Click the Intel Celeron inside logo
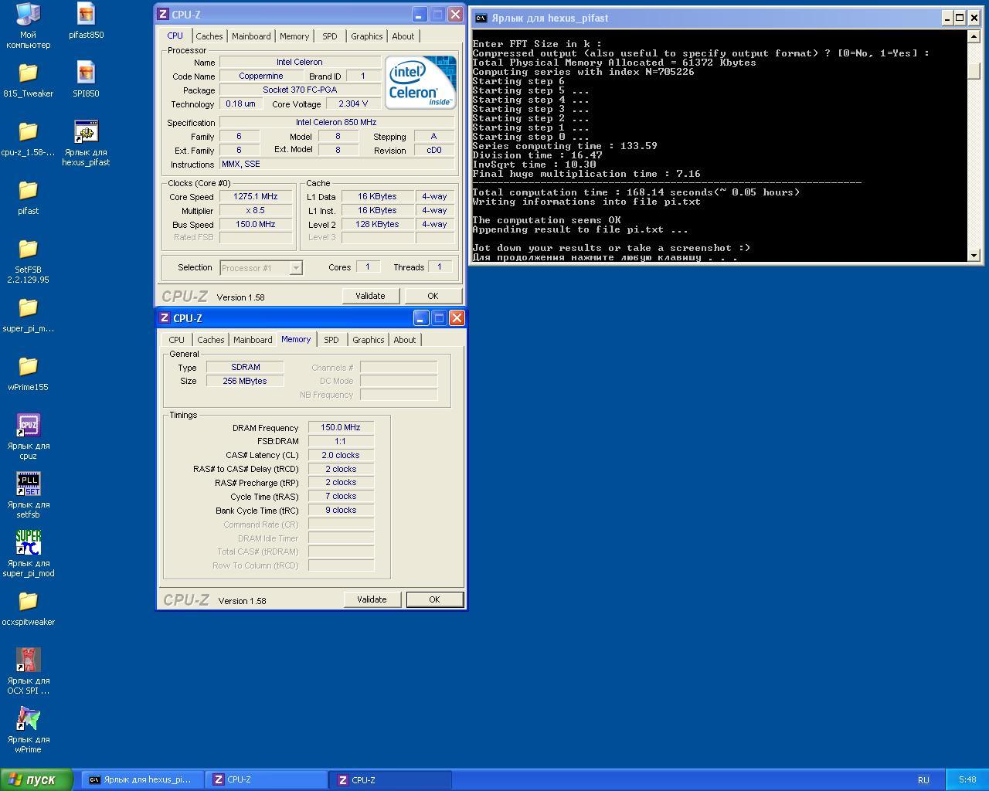 420,82
